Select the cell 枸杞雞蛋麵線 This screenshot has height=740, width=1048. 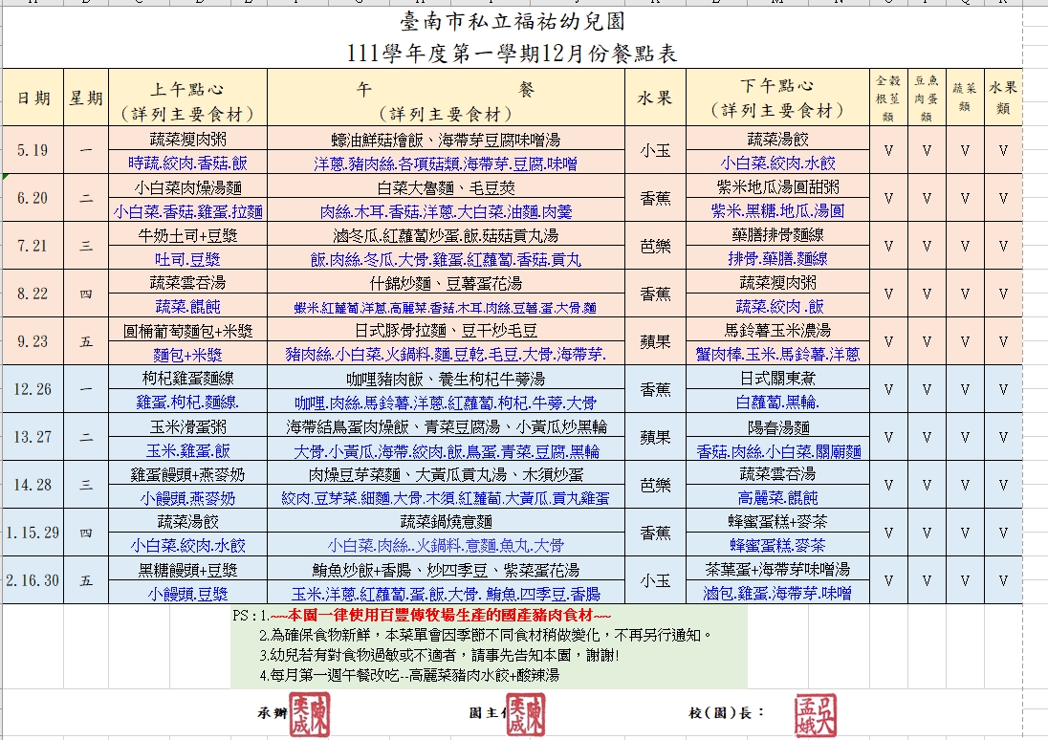pos(187,378)
